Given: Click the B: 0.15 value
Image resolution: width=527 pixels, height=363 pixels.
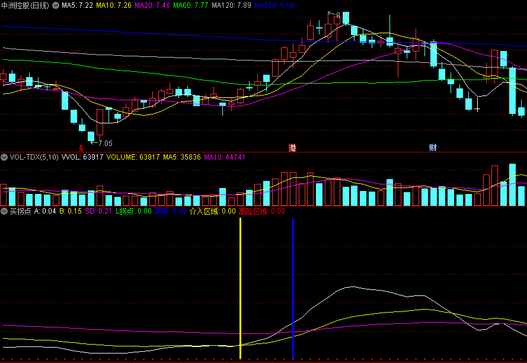Looking at the screenshot, I should pos(71,211).
